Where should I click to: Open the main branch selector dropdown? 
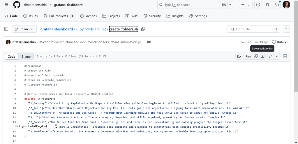(x=24, y=29)
